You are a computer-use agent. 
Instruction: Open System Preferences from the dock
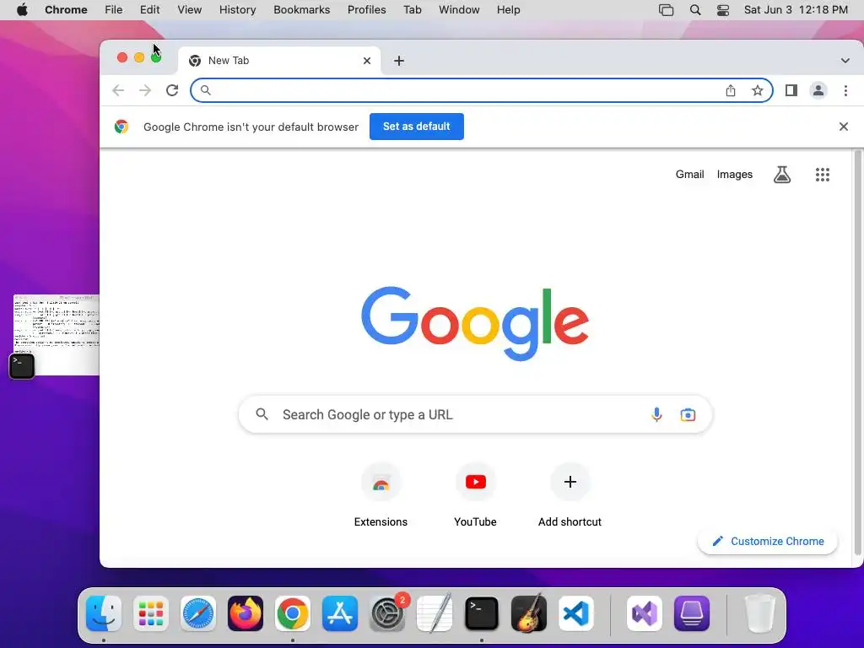click(386, 613)
